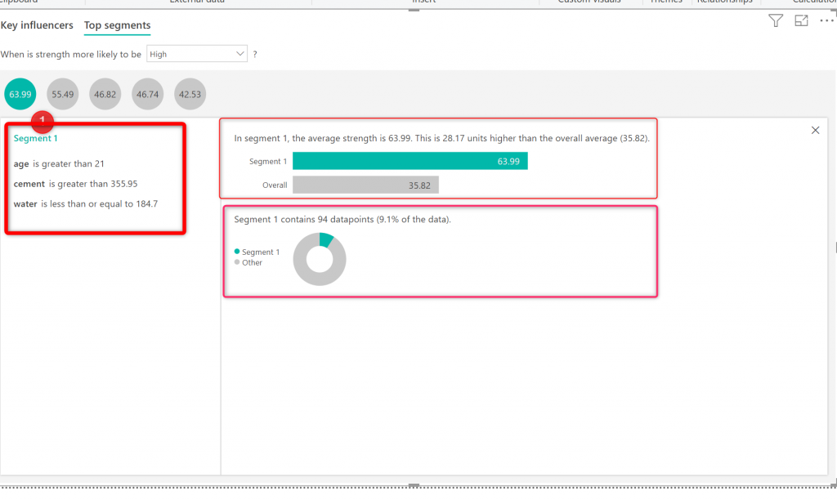Pick the 46.74 segment bubble
This screenshot has width=837, height=500.
(x=148, y=94)
